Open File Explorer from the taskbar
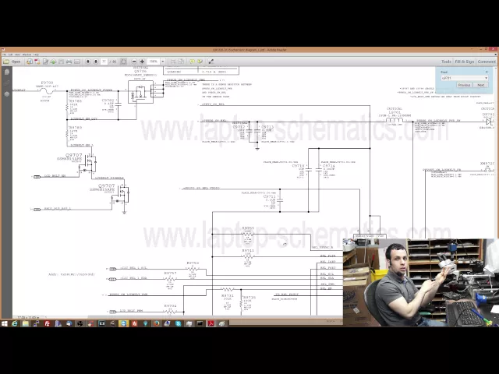 click(26, 324)
